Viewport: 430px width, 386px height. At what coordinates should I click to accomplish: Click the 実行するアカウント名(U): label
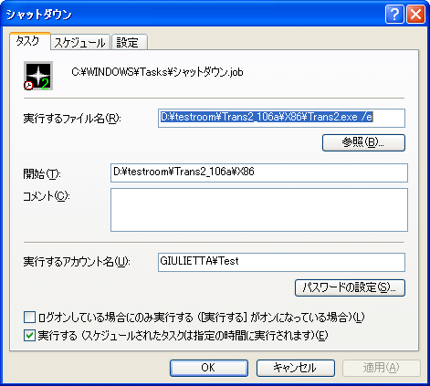pyautogui.click(x=77, y=262)
